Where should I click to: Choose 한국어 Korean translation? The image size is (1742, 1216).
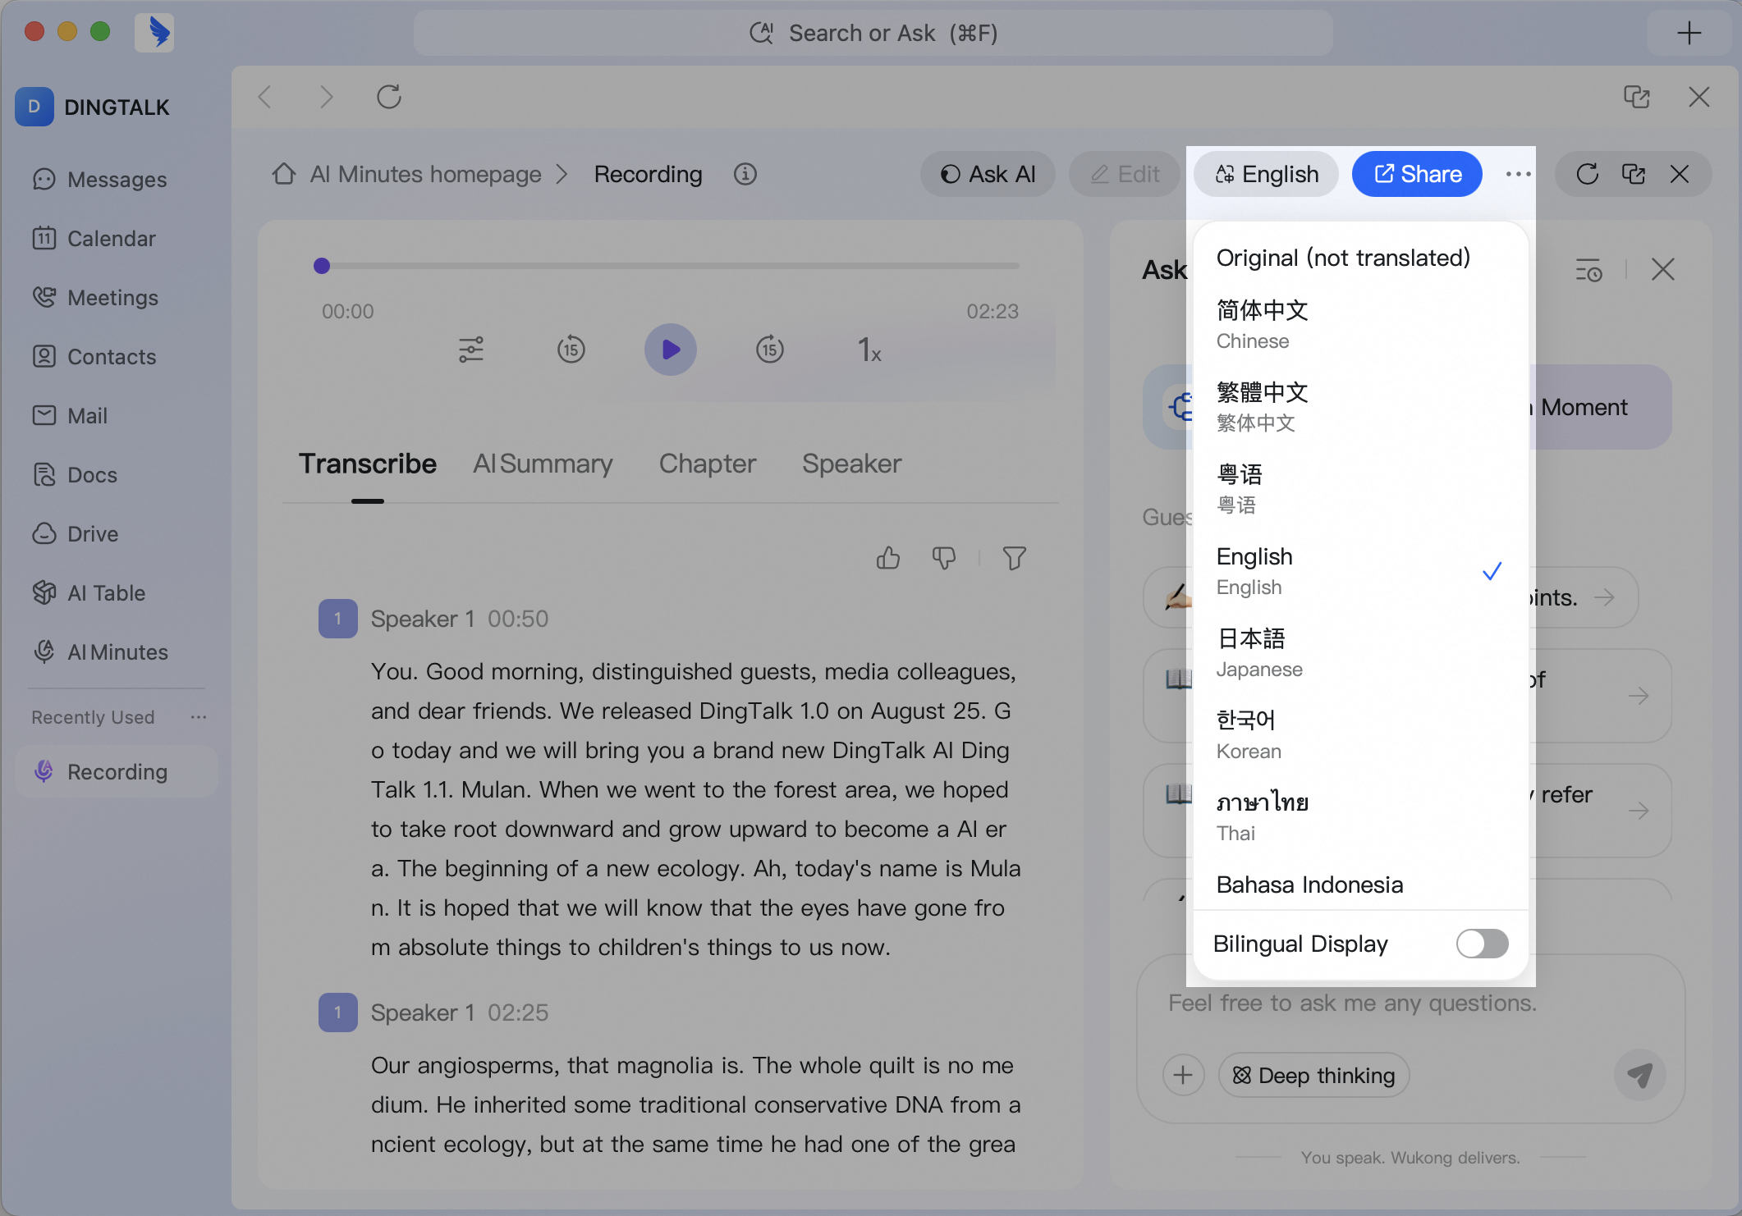[1360, 734]
